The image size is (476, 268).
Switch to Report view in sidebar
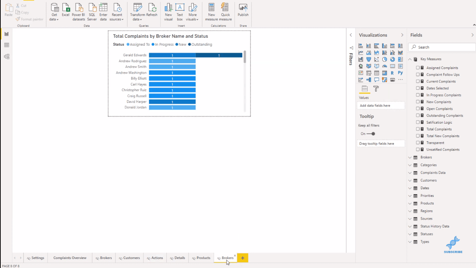tap(6, 34)
